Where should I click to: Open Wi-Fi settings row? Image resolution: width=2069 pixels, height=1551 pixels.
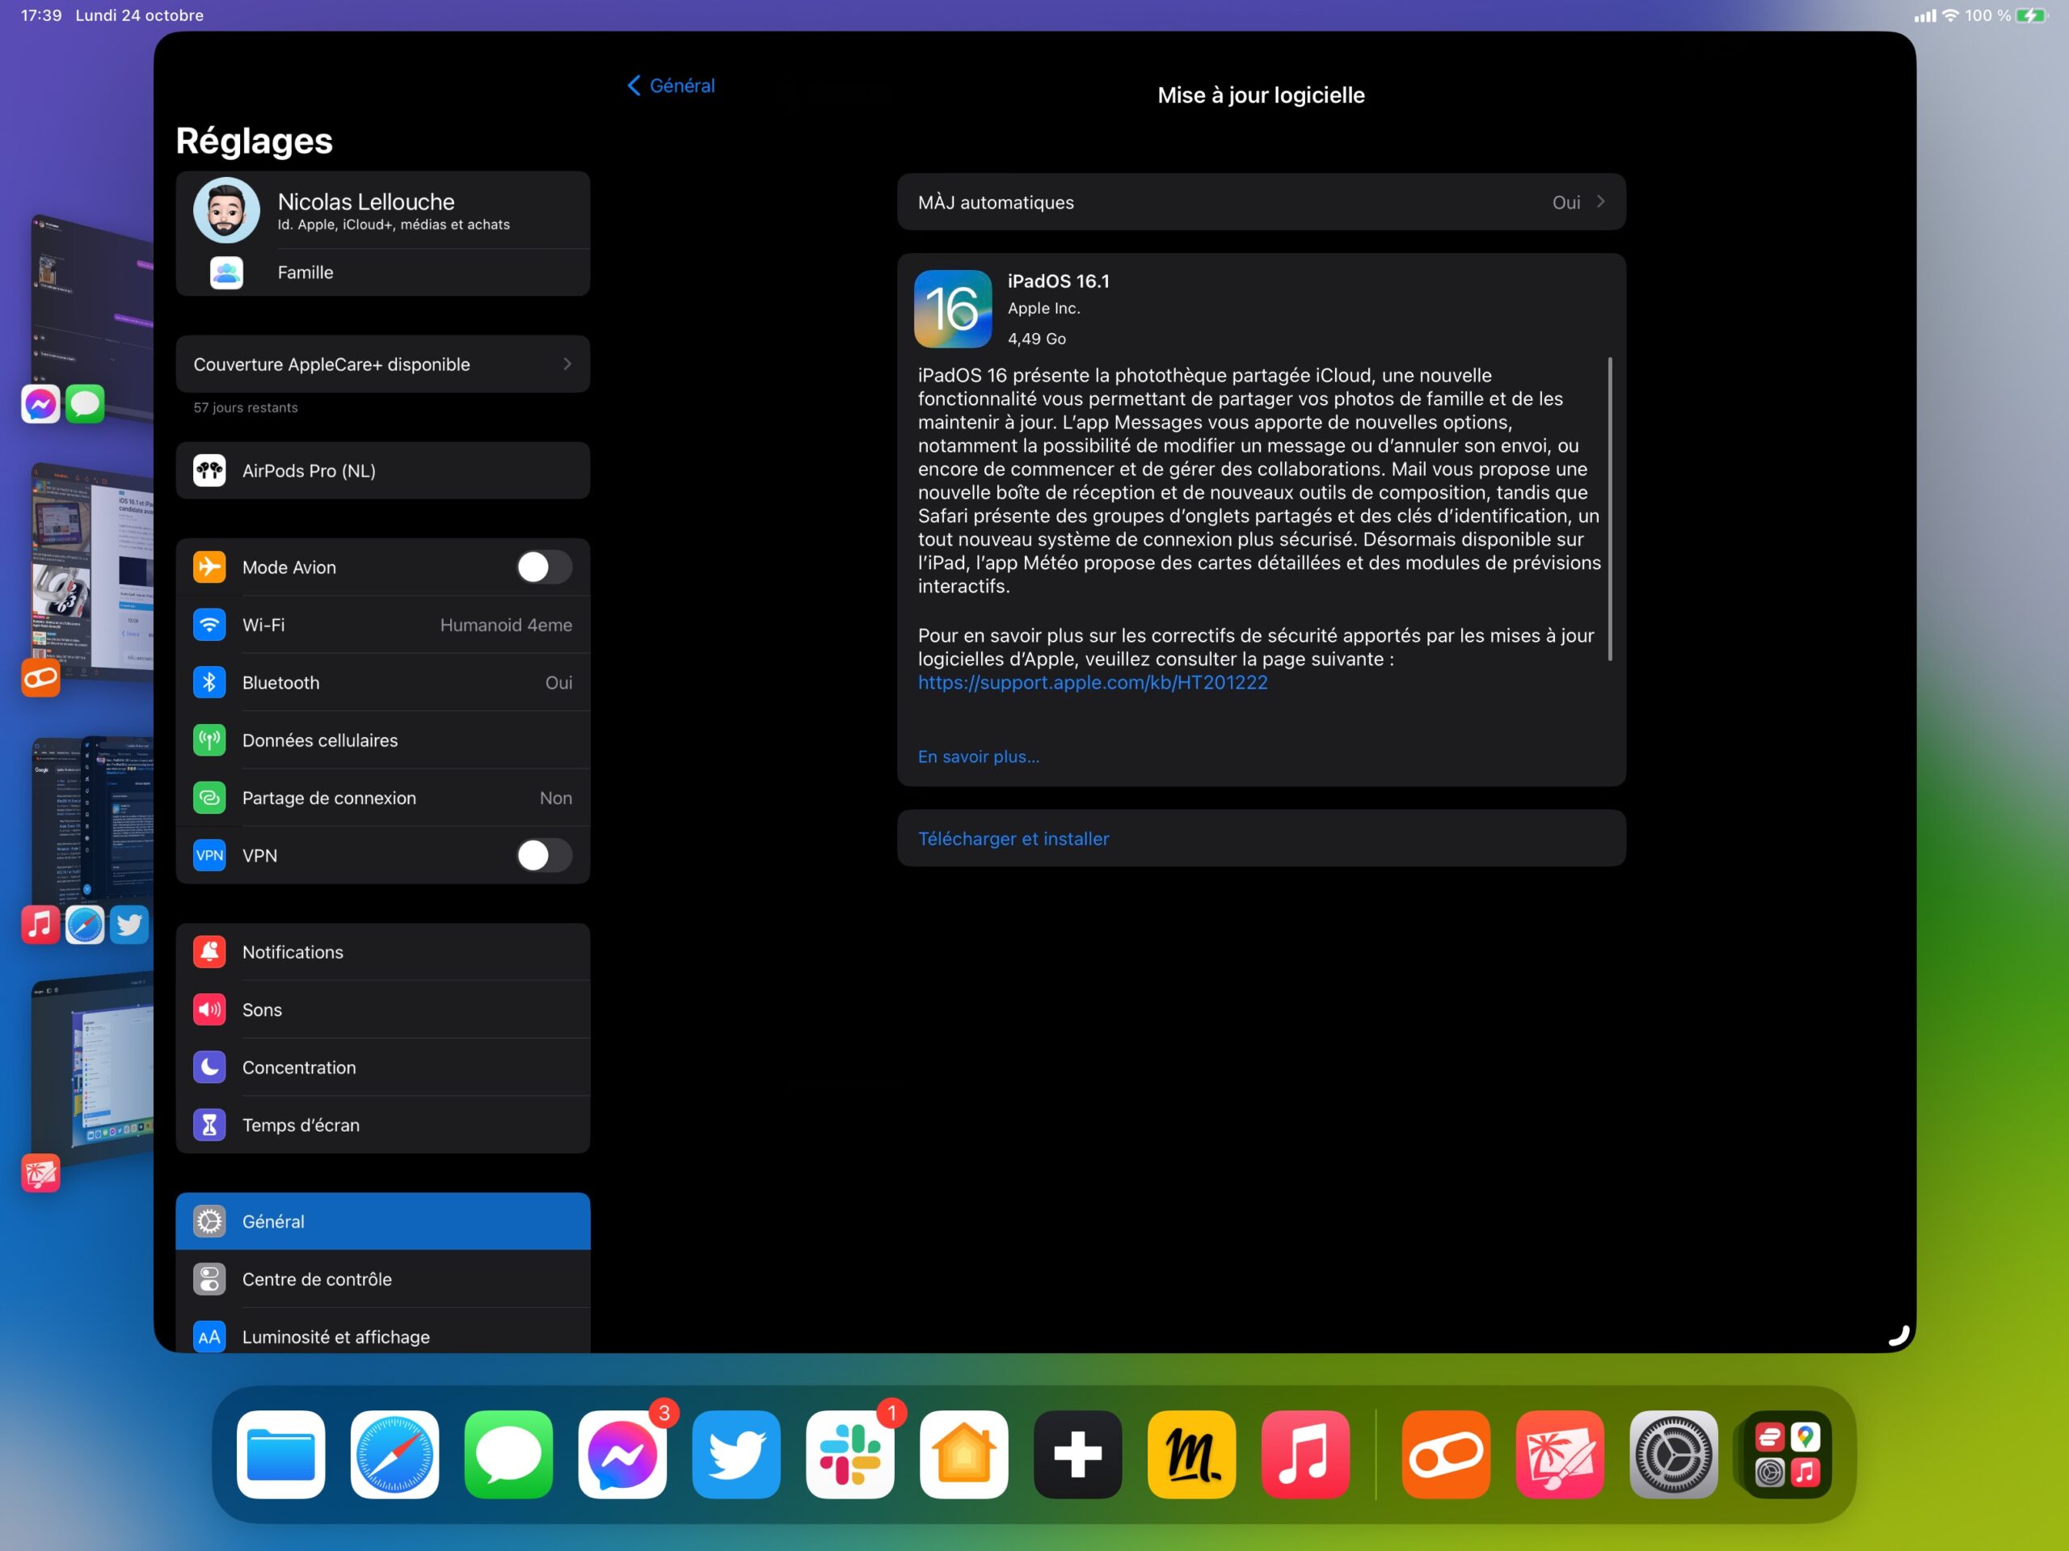coord(382,625)
